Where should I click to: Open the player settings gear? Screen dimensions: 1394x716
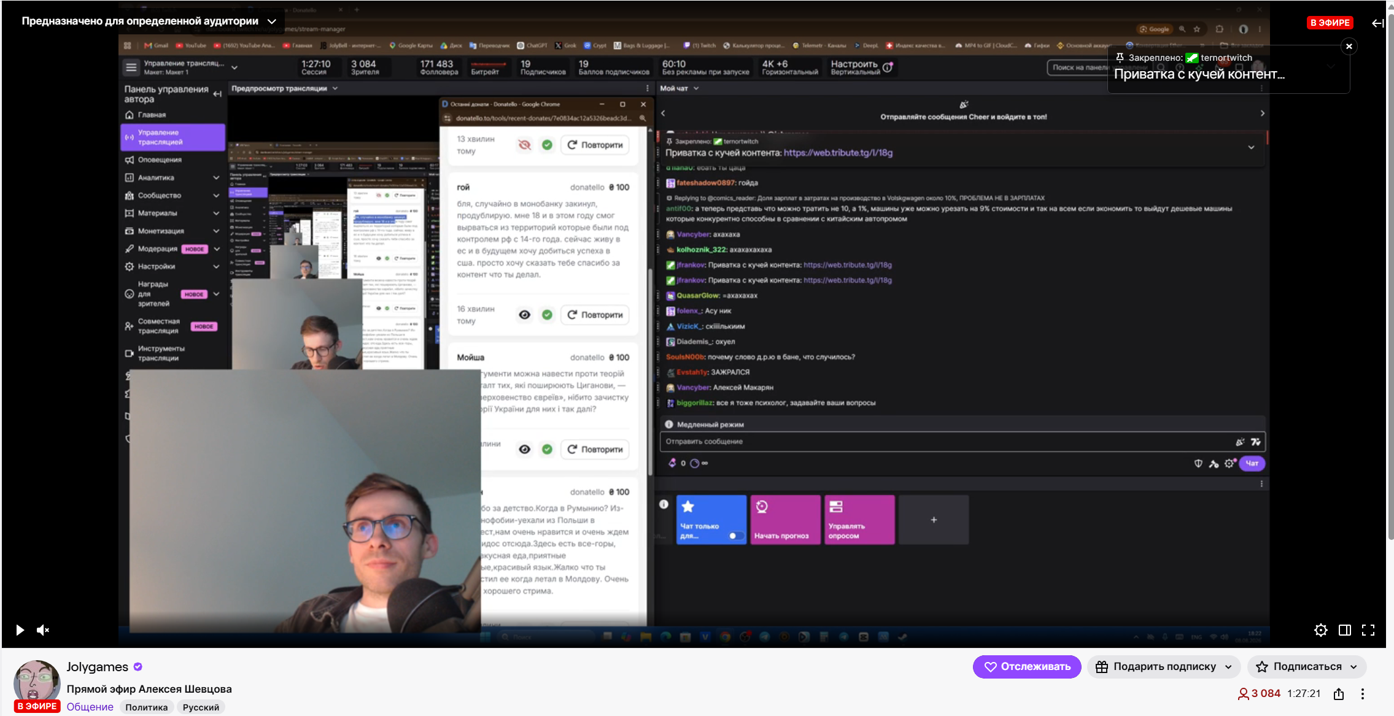tap(1321, 630)
